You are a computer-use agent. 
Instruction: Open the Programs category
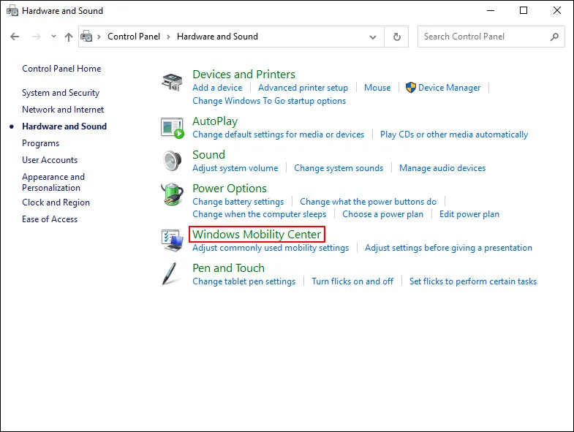click(x=41, y=143)
